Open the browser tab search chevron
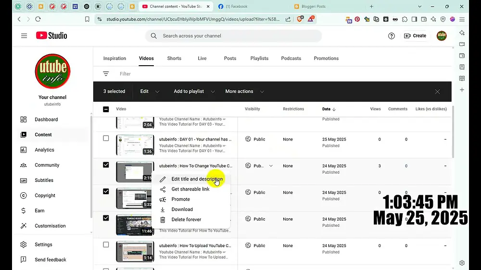 tap(419, 6)
